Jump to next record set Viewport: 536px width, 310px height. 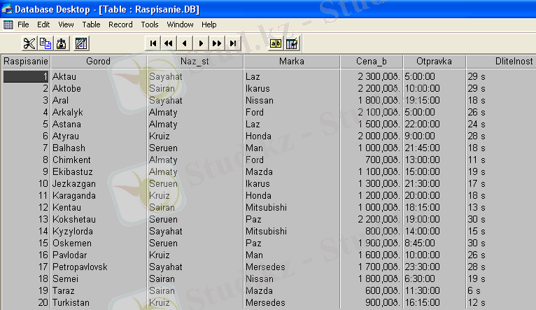[217, 43]
